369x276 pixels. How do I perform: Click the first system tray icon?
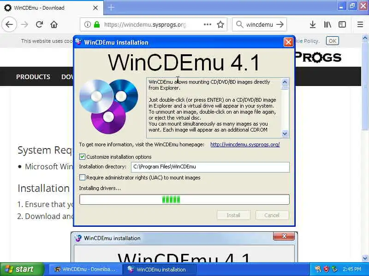click(x=318, y=269)
